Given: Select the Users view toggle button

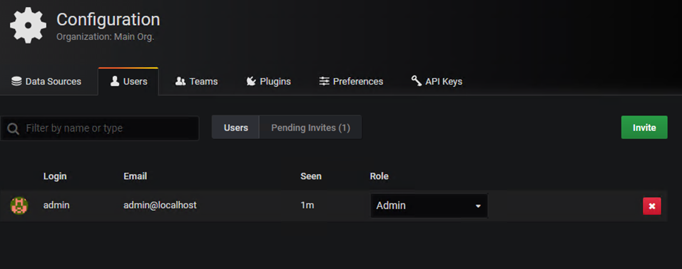Looking at the screenshot, I should [236, 128].
